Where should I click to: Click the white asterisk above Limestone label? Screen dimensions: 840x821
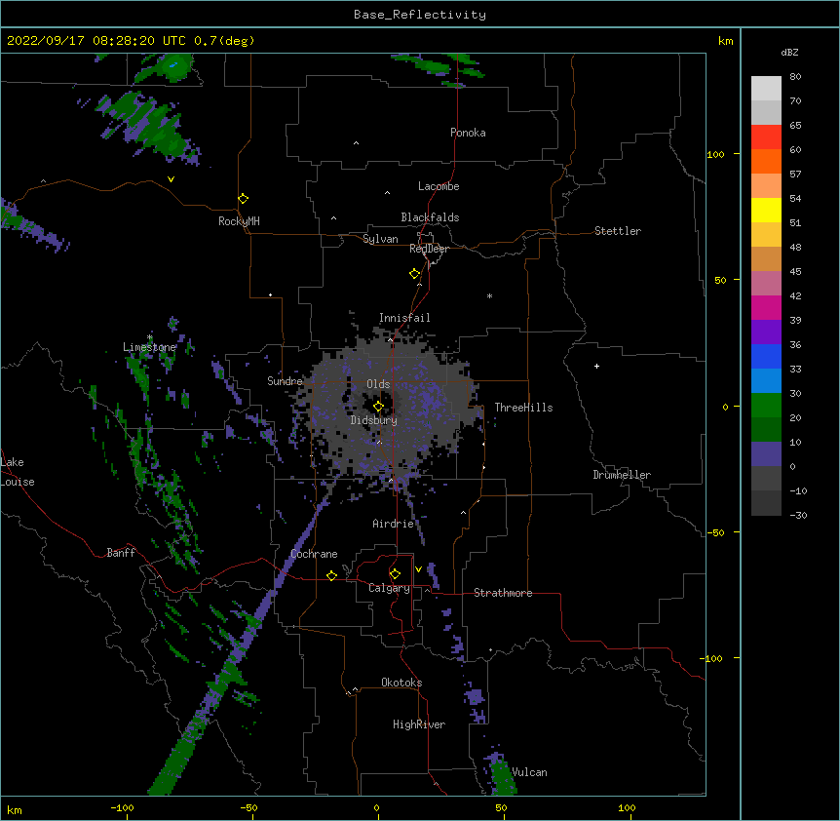pyautogui.click(x=149, y=337)
